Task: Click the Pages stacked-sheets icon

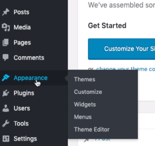Action: [6, 42]
